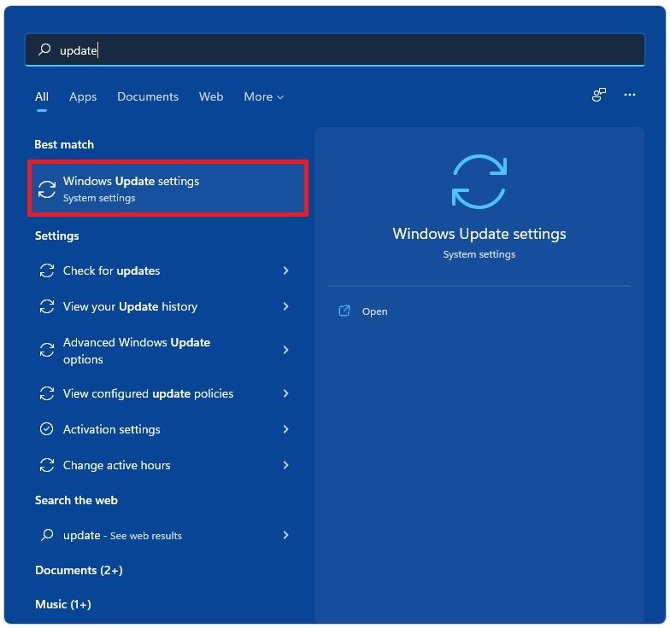670x628 pixels.
Task: Click the large Windows Update sync icon
Action: click(479, 181)
